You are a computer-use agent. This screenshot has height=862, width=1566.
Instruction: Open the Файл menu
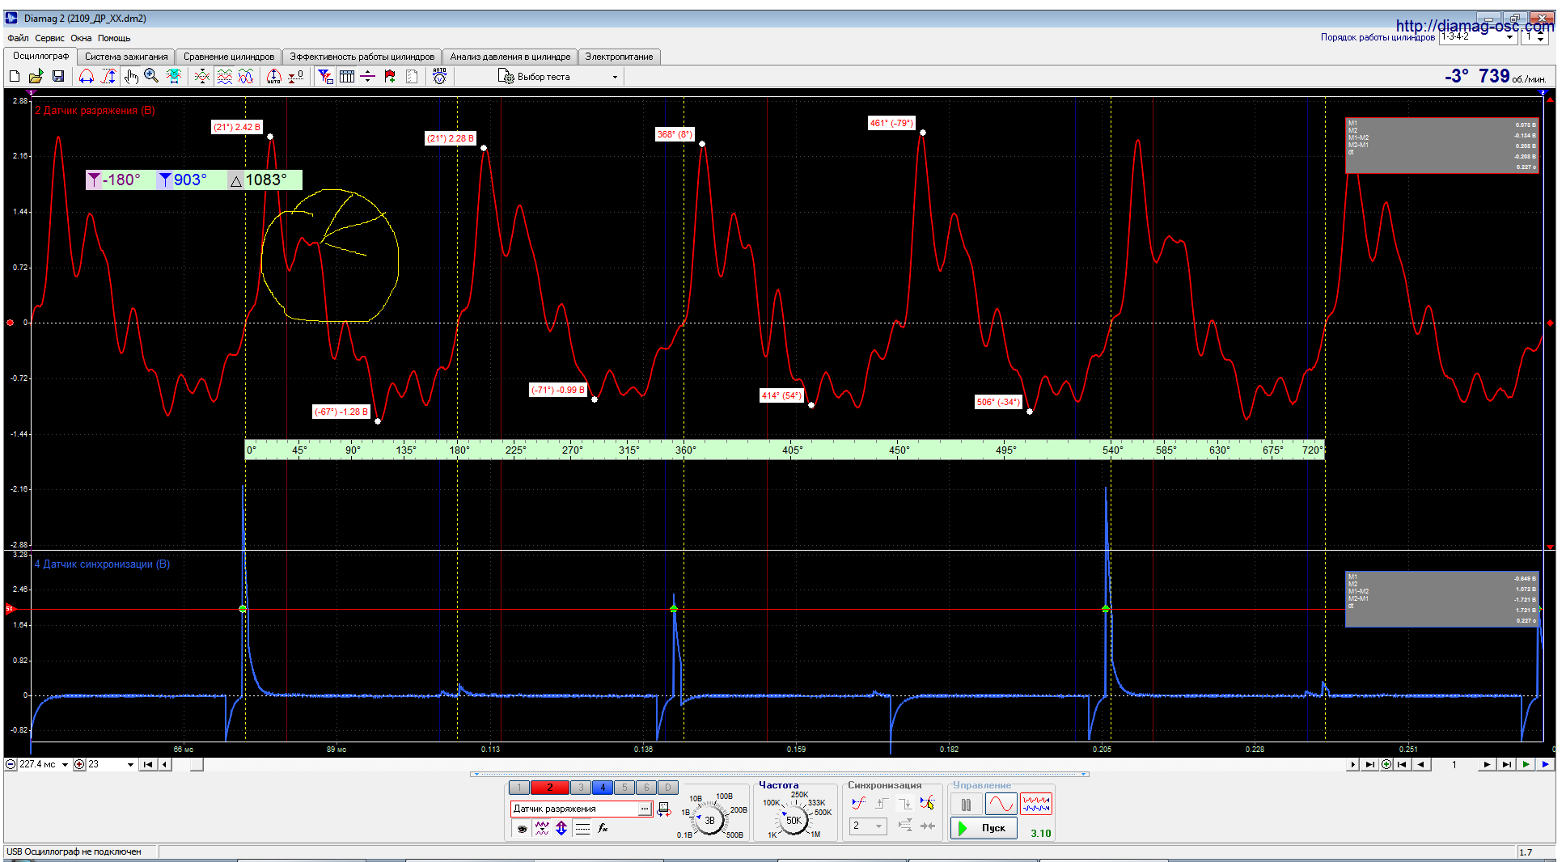coord(18,38)
